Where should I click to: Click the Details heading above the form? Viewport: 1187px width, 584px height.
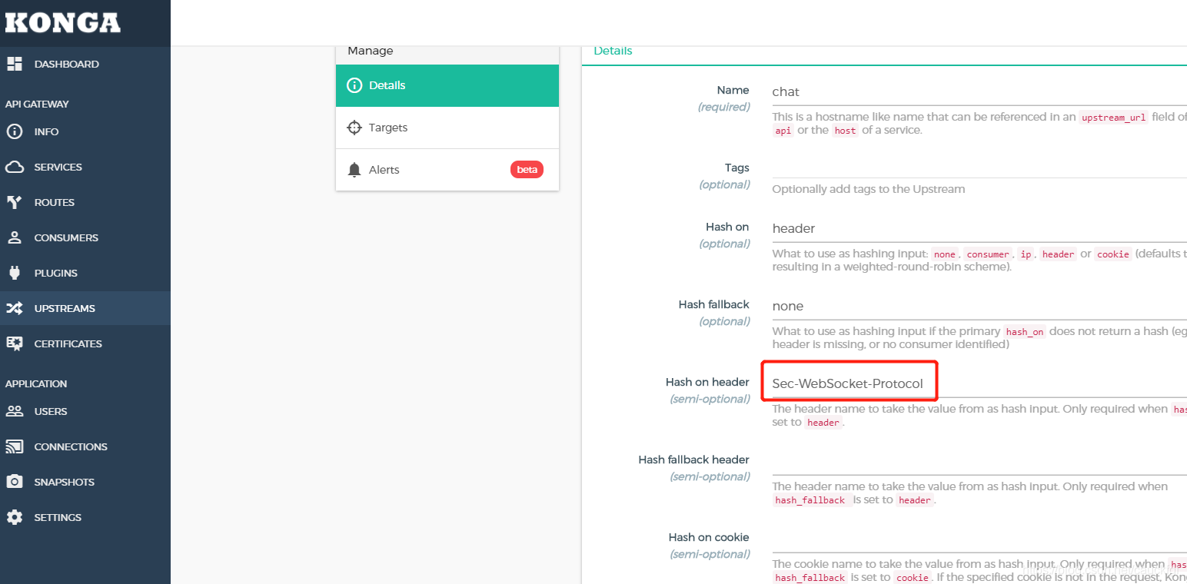613,51
